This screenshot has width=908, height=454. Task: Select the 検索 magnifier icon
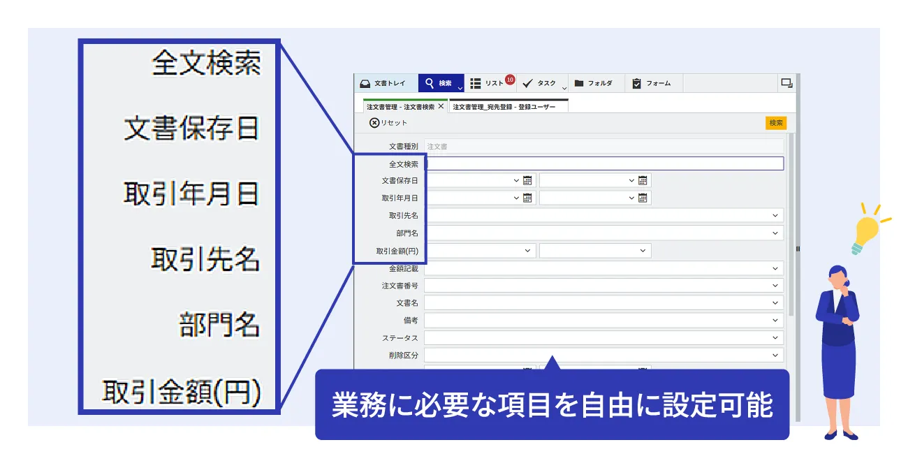430,83
